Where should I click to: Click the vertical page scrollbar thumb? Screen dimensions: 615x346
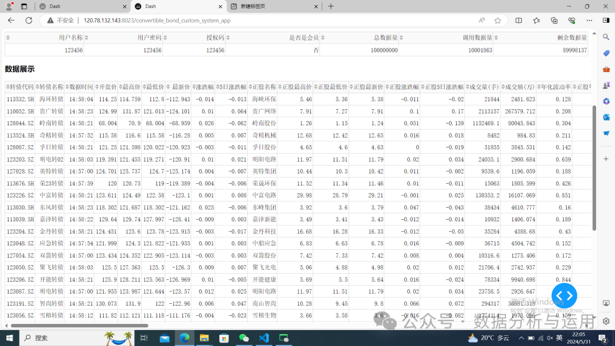(594, 168)
